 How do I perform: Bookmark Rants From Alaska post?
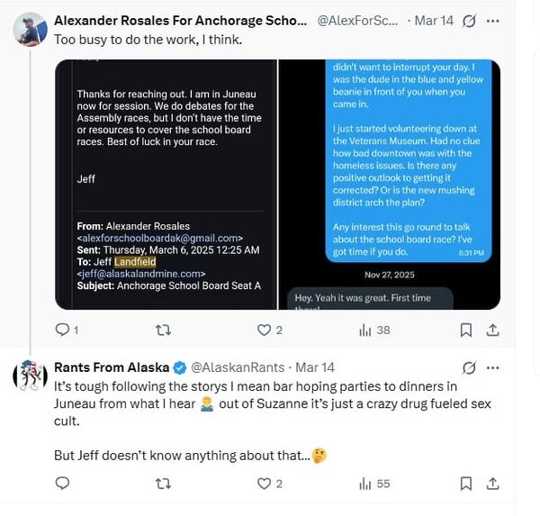466,484
